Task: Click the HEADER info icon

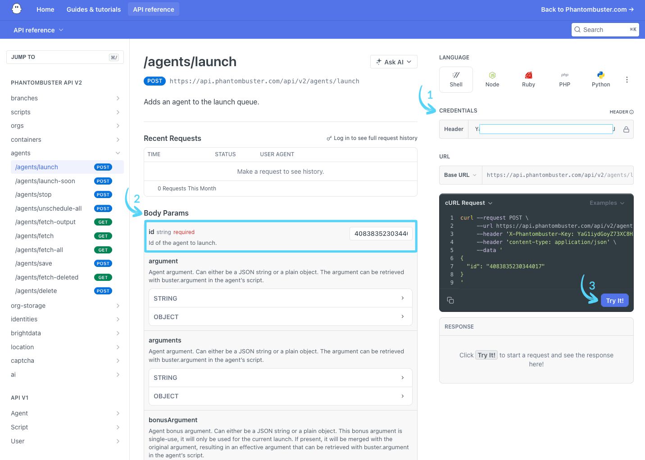Action: (x=631, y=112)
